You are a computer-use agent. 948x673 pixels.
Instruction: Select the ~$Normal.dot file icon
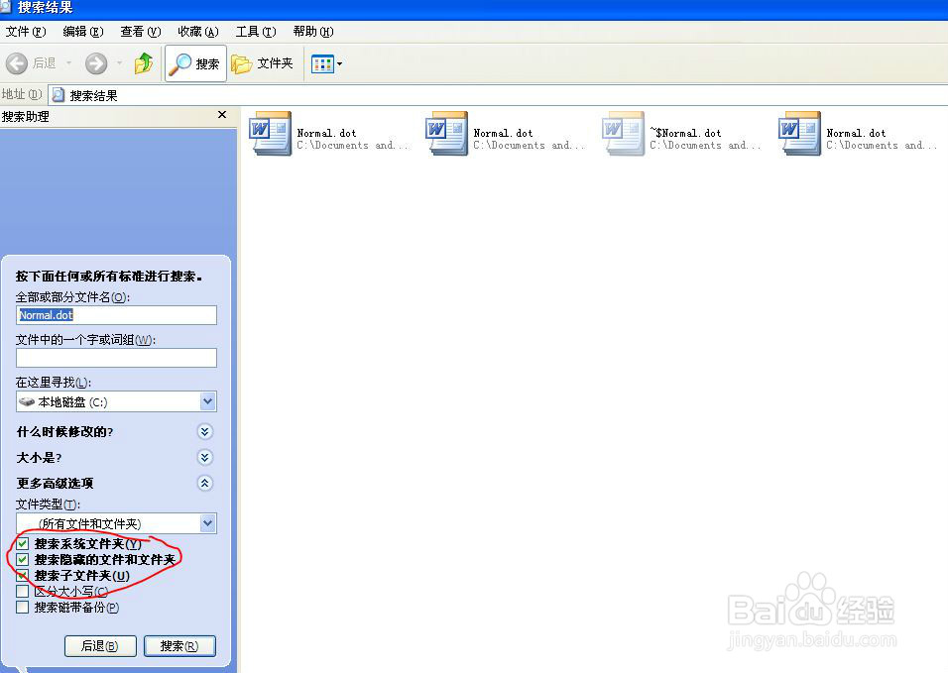[x=623, y=133]
